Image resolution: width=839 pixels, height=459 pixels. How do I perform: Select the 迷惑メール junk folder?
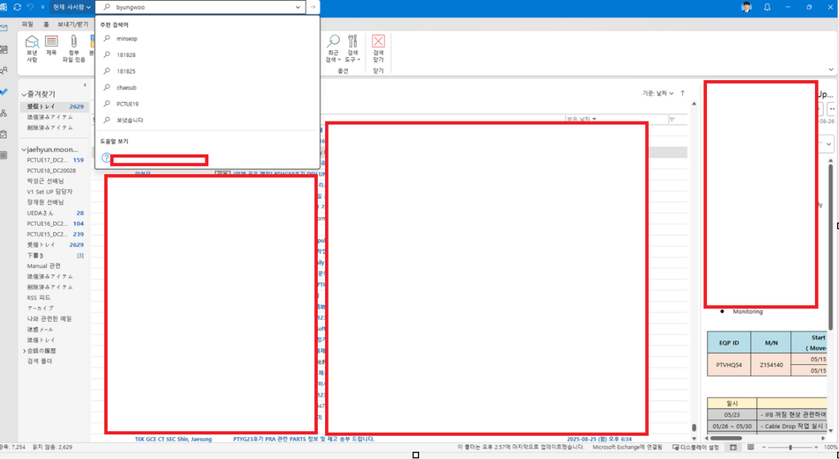[53, 329]
